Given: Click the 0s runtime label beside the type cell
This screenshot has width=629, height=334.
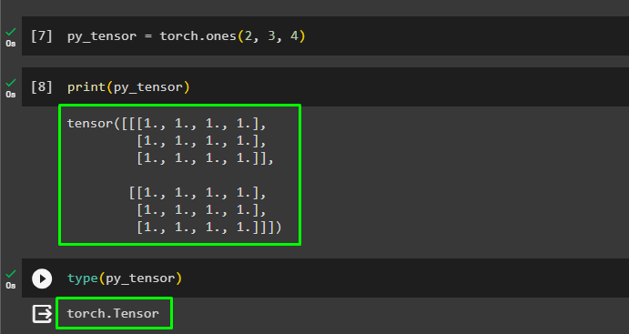Looking at the screenshot, I should [x=11, y=286].
